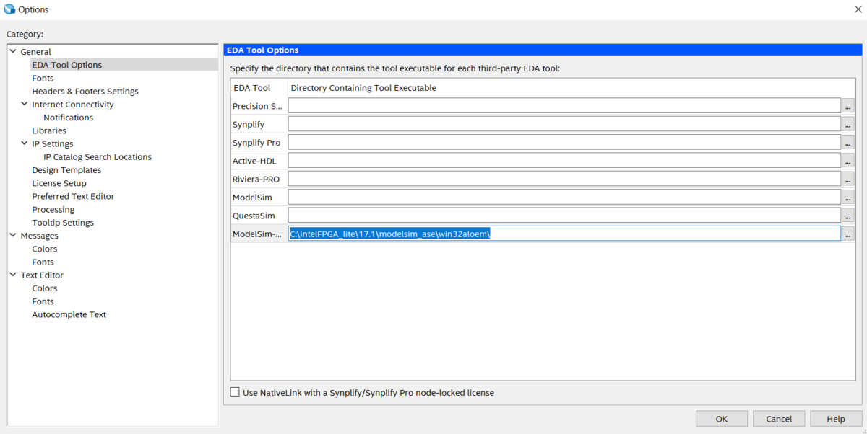
Task: Browse for Active-HDL directory
Action: click(848, 161)
